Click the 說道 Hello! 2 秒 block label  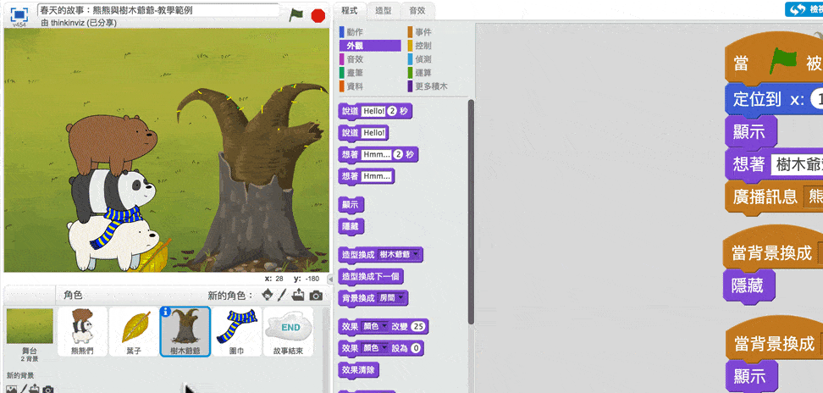[350, 111]
